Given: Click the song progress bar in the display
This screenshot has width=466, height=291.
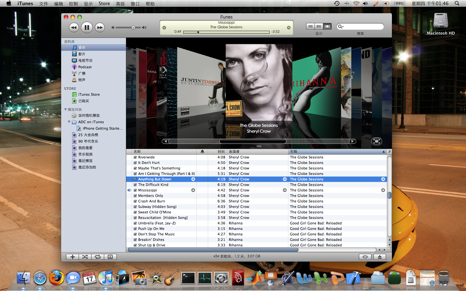Looking at the screenshot, I should pyautogui.click(x=226, y=32).
